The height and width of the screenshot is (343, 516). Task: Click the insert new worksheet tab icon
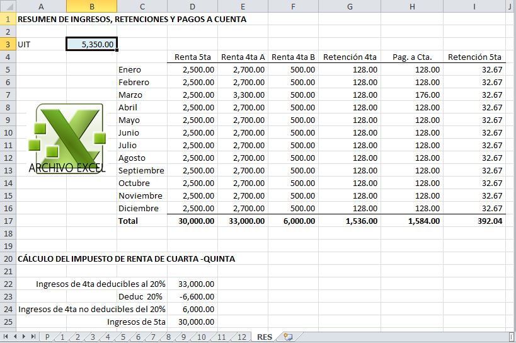click(288, 337)
